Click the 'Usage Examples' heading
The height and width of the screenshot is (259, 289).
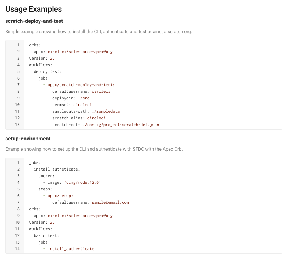click(34, 9)
